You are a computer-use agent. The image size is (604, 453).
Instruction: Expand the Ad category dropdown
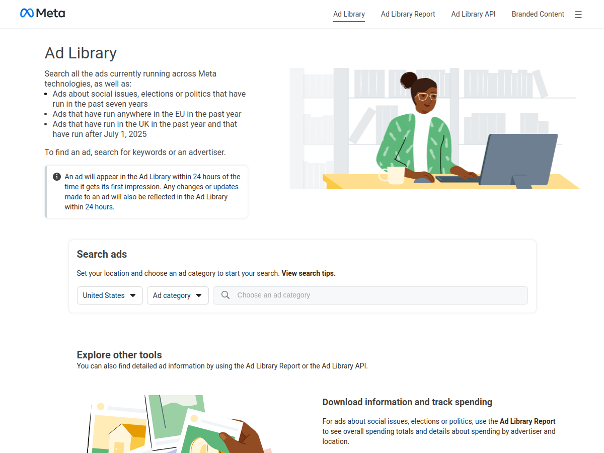click(178, 295)
